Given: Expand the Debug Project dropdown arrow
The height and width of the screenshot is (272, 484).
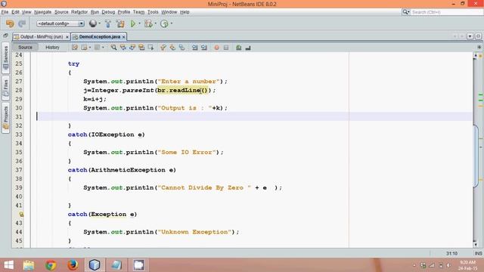Looking at the screenshot, I should click(155, 23).
